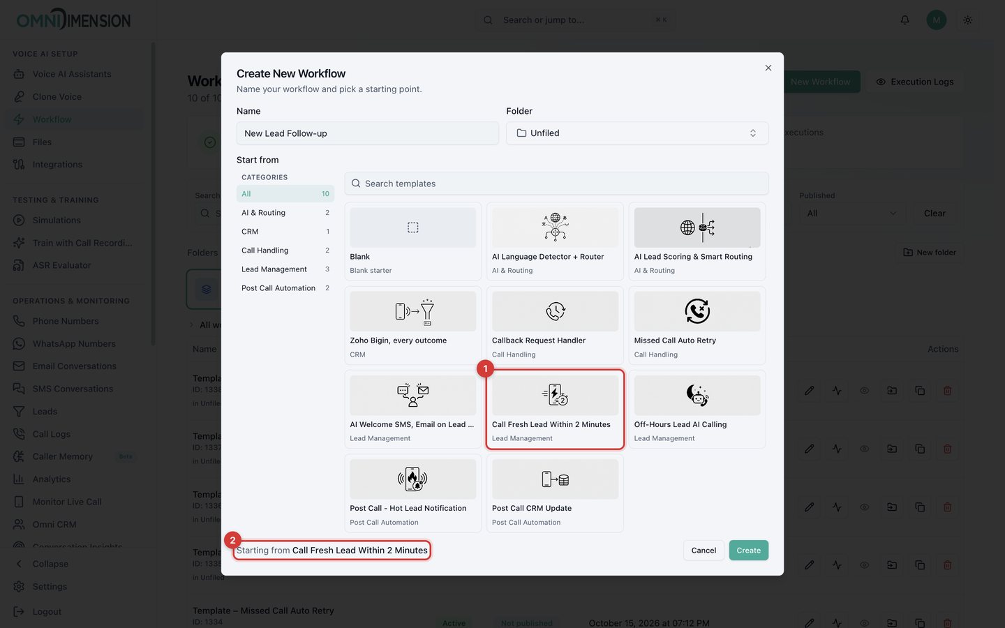Choose Callback Request Handler template
The height and width of the screenshot is (628, 1005).
click(x=555, y=325)
